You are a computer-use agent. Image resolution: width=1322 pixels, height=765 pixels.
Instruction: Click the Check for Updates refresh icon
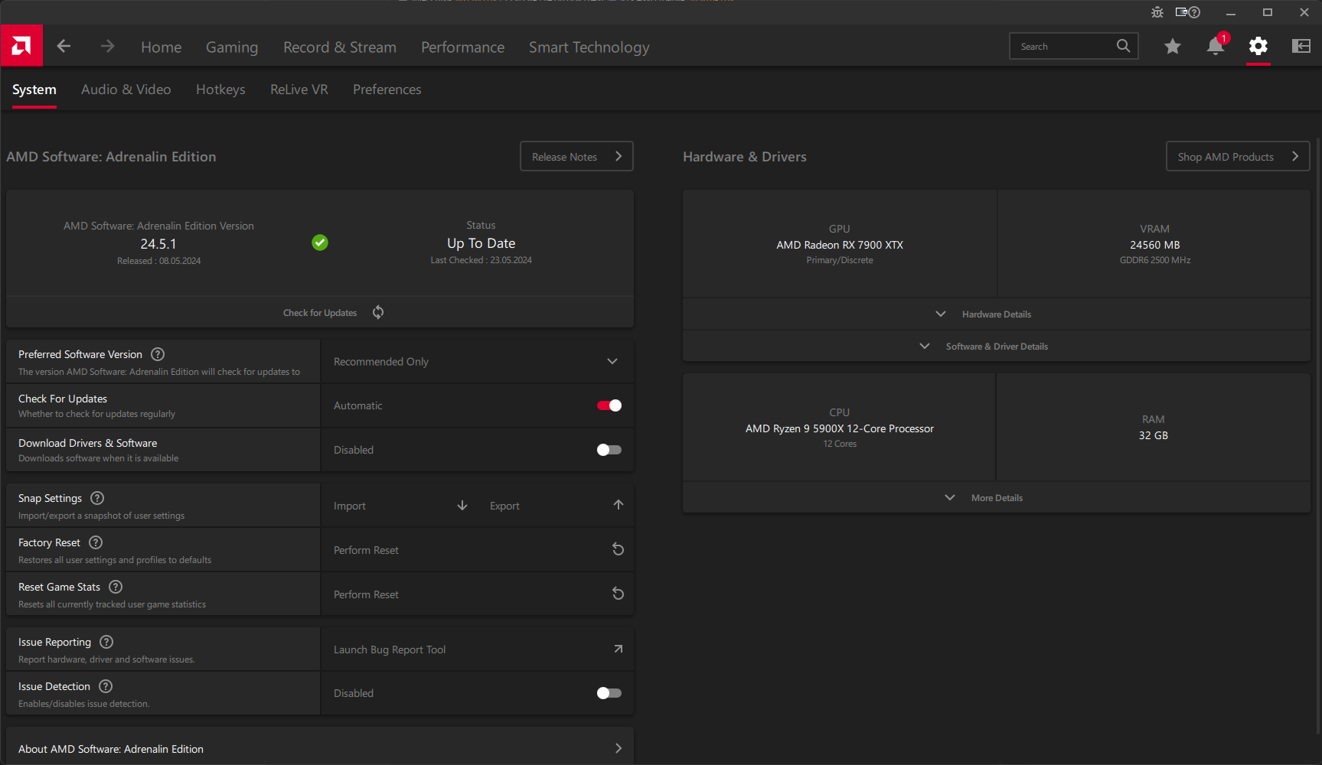[378, 312]
